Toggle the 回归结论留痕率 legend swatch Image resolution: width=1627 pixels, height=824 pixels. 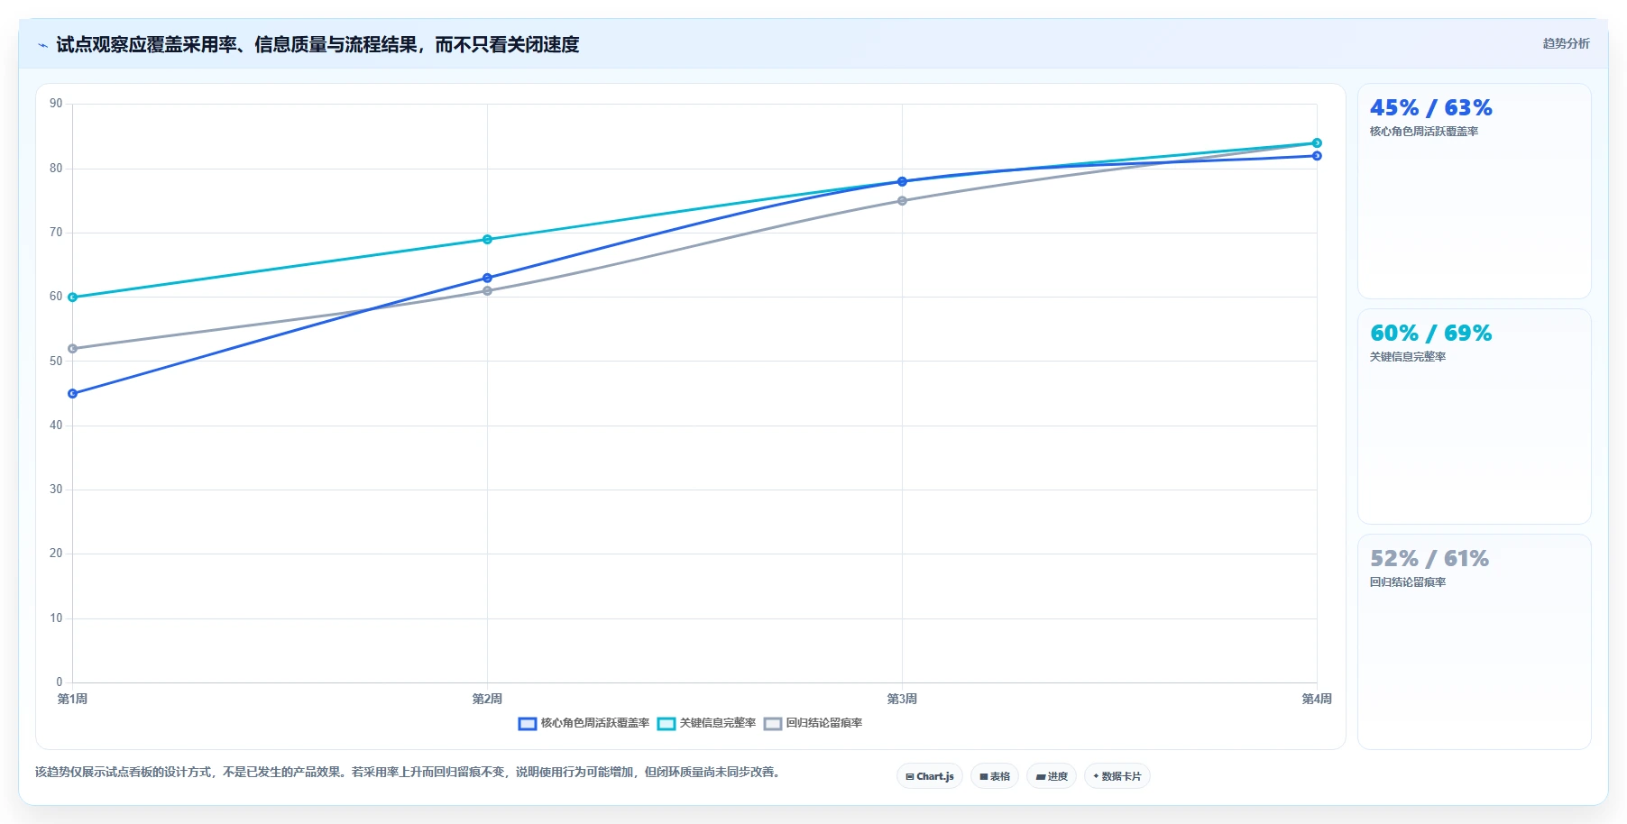tap(773, 723)
